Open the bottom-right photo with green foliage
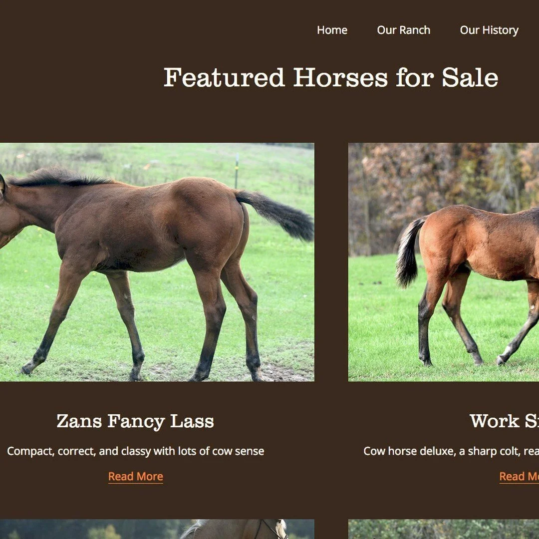 click(444, 529)
